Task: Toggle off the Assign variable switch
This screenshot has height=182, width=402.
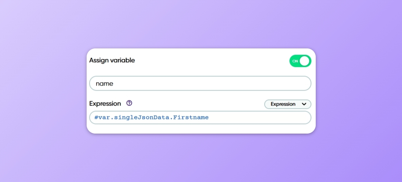Action: 300,61
